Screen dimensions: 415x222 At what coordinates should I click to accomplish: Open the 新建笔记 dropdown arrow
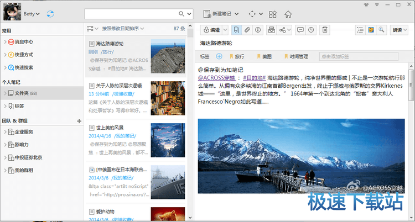click(237, 14)
